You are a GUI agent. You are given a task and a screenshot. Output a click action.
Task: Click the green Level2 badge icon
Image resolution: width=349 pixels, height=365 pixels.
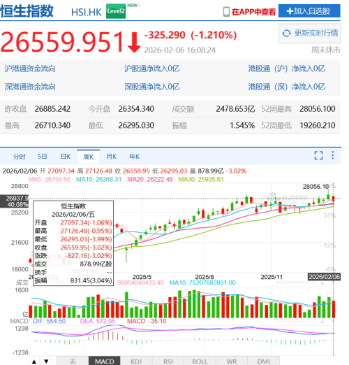116,11
